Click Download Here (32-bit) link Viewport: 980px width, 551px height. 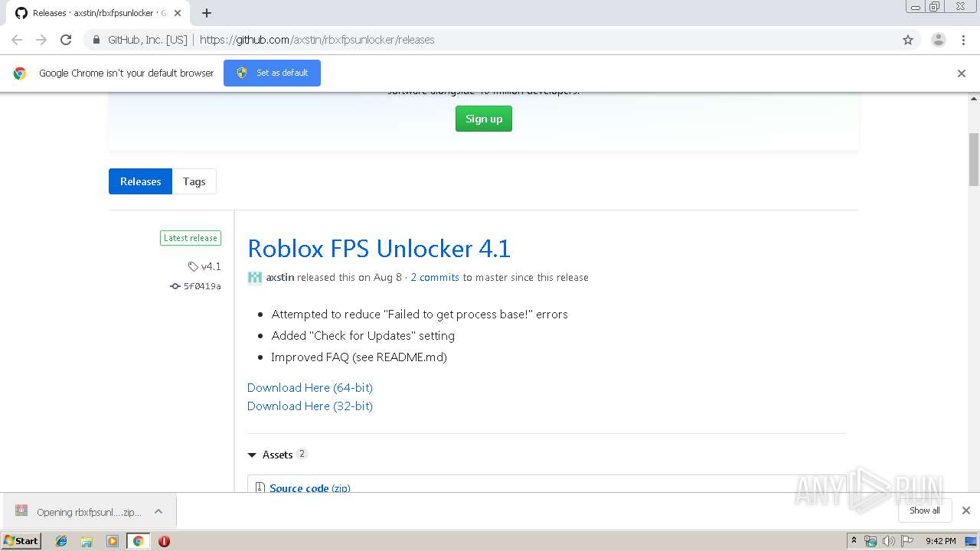(x=310, y=406)
